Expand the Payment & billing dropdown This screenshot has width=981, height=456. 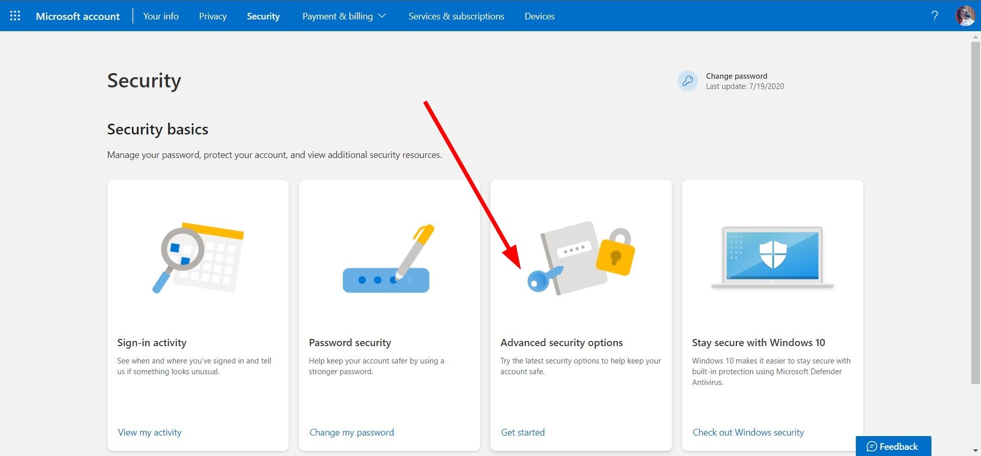pos(344,16)
